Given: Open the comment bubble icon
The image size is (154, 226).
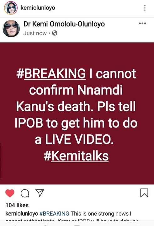Looking at the screenshot, I should tap(25, 193).
